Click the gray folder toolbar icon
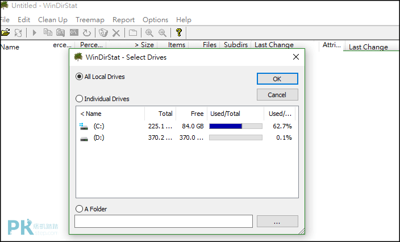The image size is (400, 242). (132, 32)
